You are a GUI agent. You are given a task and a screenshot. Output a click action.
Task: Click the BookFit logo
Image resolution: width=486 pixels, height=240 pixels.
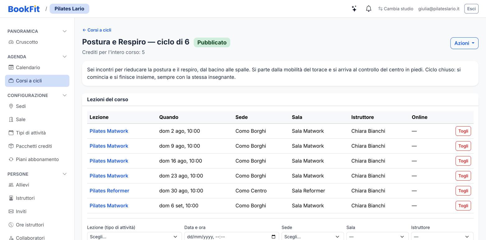[x=24, y=9]
